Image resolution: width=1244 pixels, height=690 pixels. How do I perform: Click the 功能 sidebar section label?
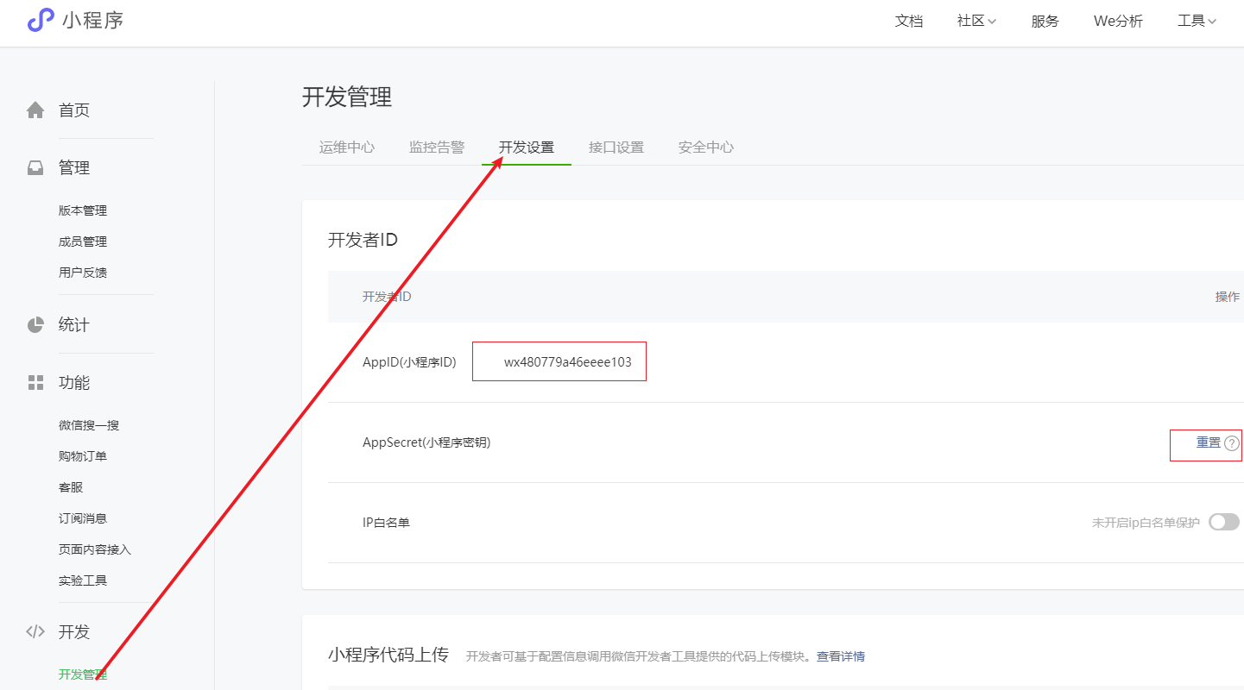point(74,383)
